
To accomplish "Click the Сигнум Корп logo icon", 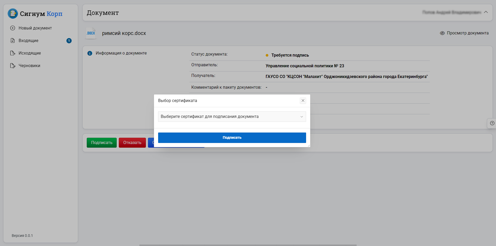I will click(13, 14).
